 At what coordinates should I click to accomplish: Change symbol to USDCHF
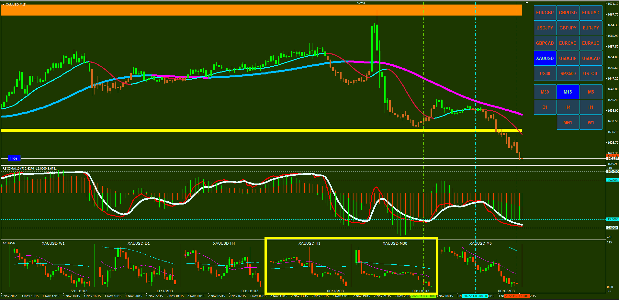[568, 58]
